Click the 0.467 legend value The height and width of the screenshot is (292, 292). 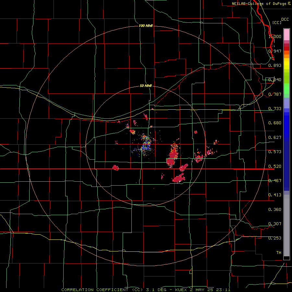[x=275, y=181]
